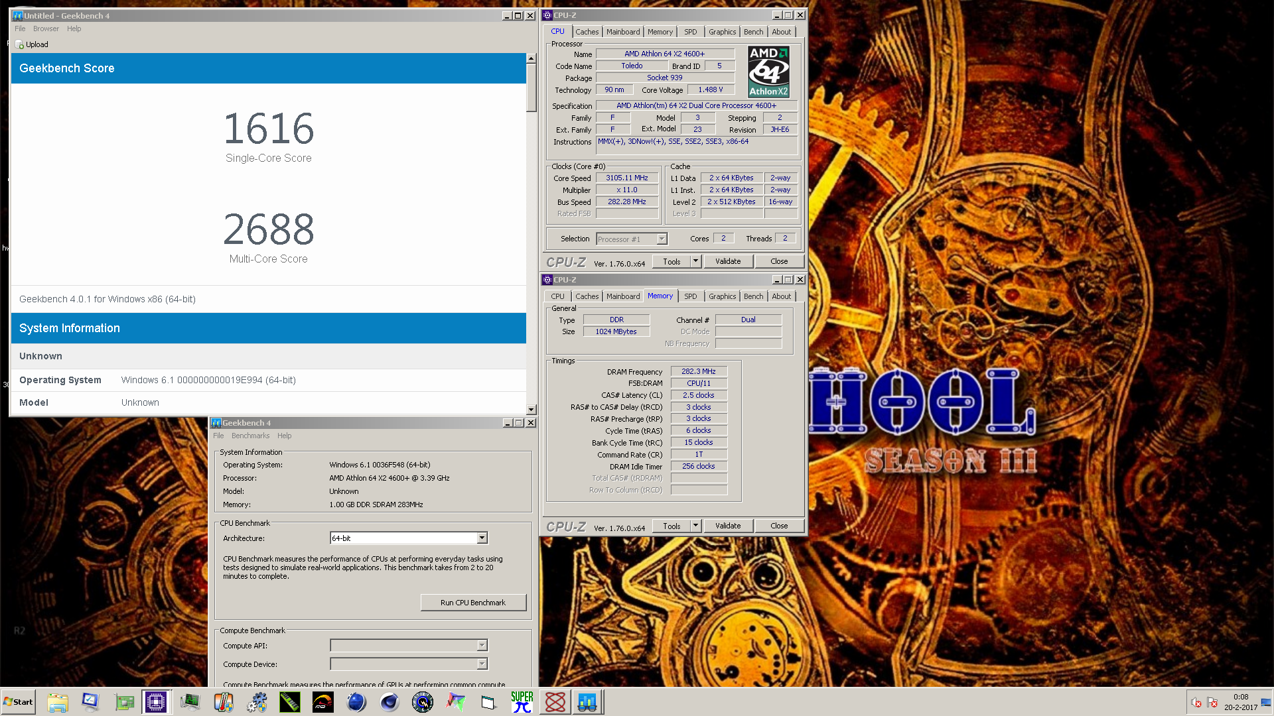This screenshot has width=1274, height=716.
Task: Open the Start menu
Action: (x=18, y=702)
